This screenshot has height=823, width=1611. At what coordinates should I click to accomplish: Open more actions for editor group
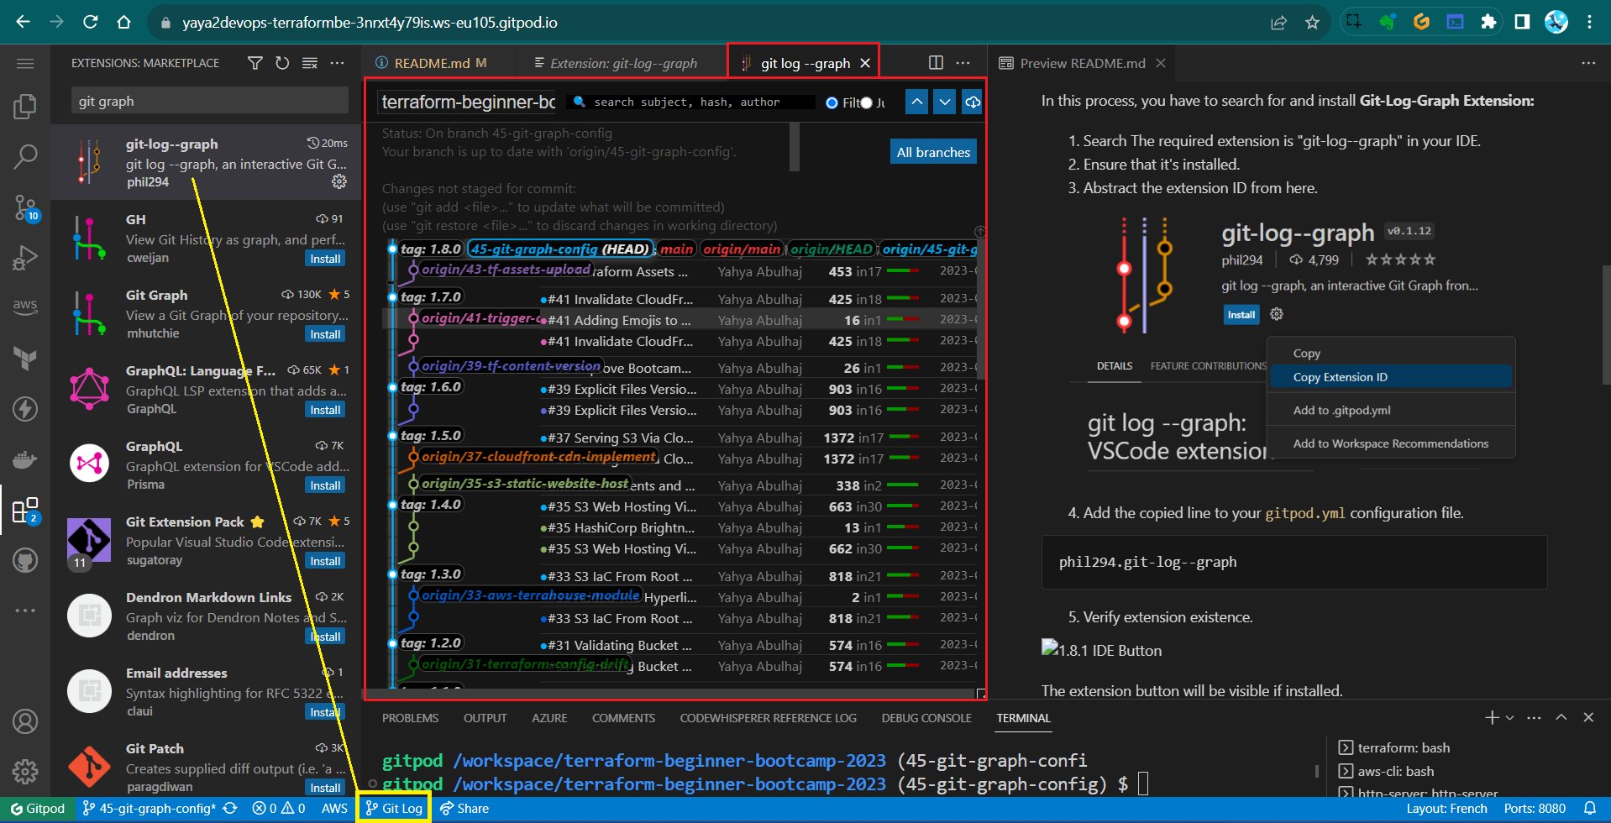963,63
